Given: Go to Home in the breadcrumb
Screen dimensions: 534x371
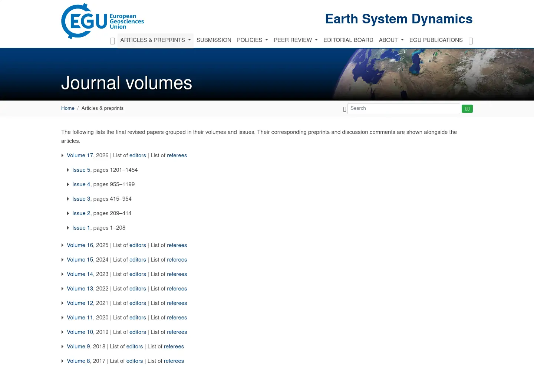Looking at the screenshot, I should tap(68, 108).
